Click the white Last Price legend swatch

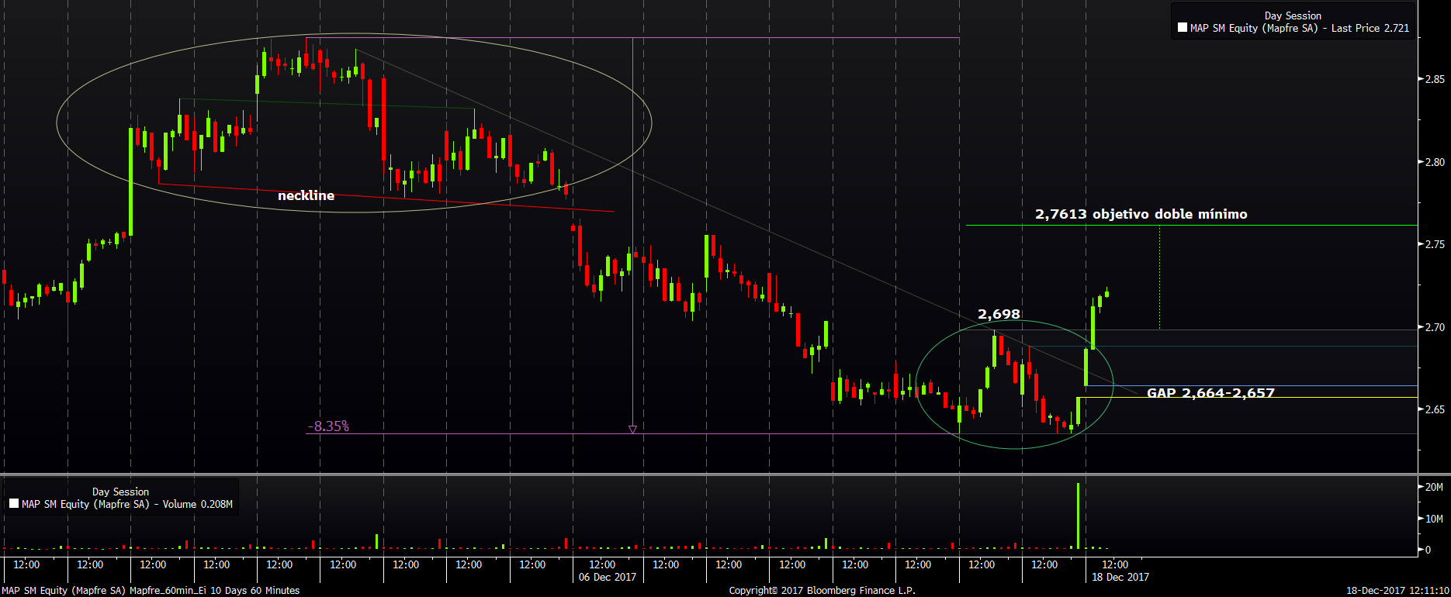click(1183, 28)
